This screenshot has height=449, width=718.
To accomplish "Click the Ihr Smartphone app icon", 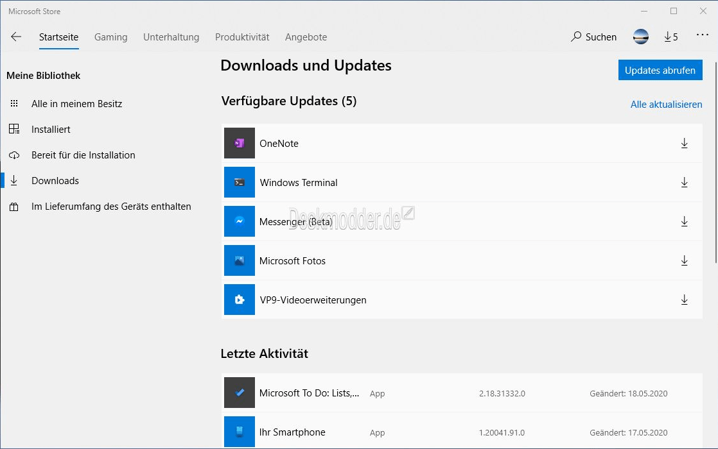I will [x=240, y=432].
